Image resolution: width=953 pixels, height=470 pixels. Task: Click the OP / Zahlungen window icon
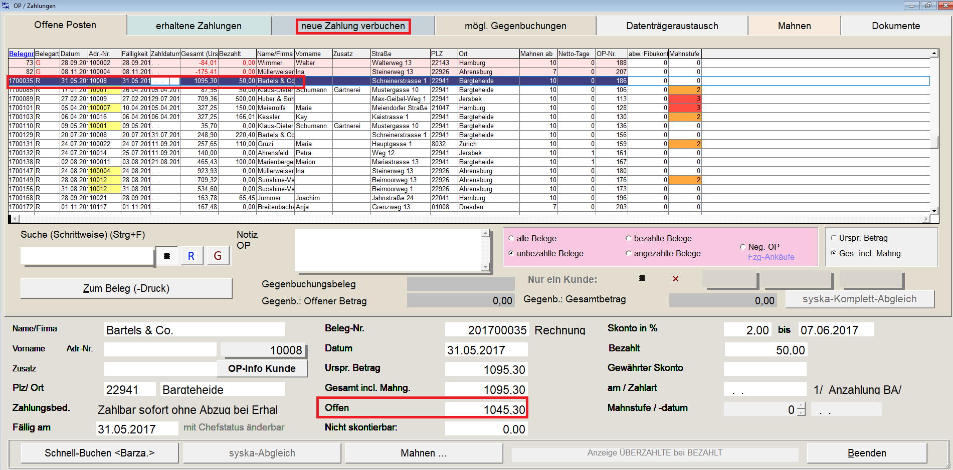(x=6, y=6)
